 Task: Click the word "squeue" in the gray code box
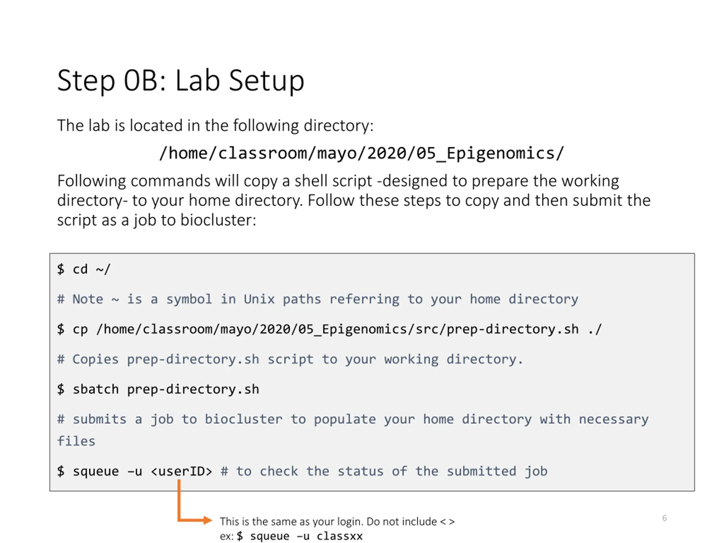tap(96, 471)
